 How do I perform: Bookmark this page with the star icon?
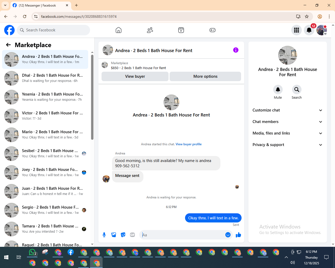[x=307, y=16]
